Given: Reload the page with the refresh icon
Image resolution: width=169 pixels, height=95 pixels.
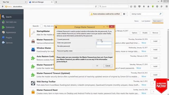Looking at the screenshot, I should [96, 6].
